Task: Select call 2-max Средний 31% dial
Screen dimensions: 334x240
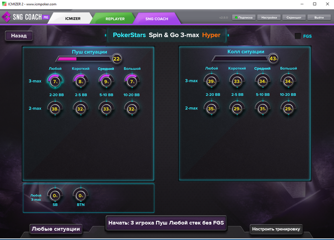Action: click(262, 109)
